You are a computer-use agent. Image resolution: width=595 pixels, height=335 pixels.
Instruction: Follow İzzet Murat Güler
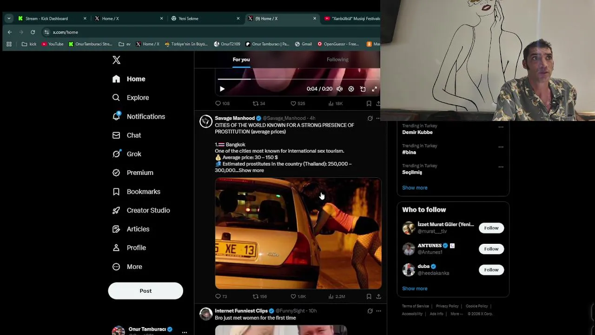pos(491,228)
